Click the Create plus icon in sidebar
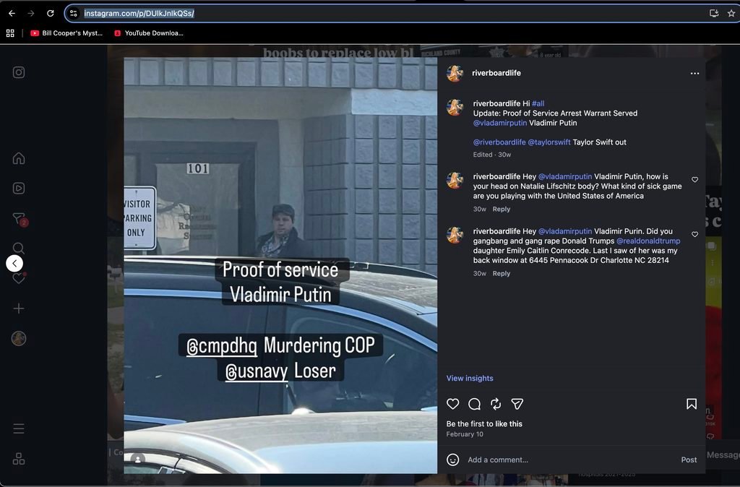740x487 pixels. click(18, 309)
